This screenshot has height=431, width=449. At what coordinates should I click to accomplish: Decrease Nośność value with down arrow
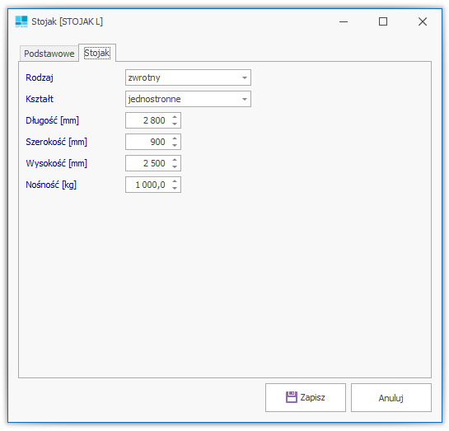(175, 189)
